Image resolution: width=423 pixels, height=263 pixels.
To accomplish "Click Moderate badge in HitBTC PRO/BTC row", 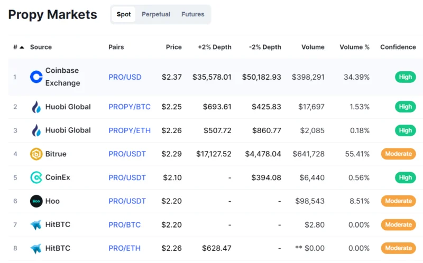I will [x=399, y=225].
